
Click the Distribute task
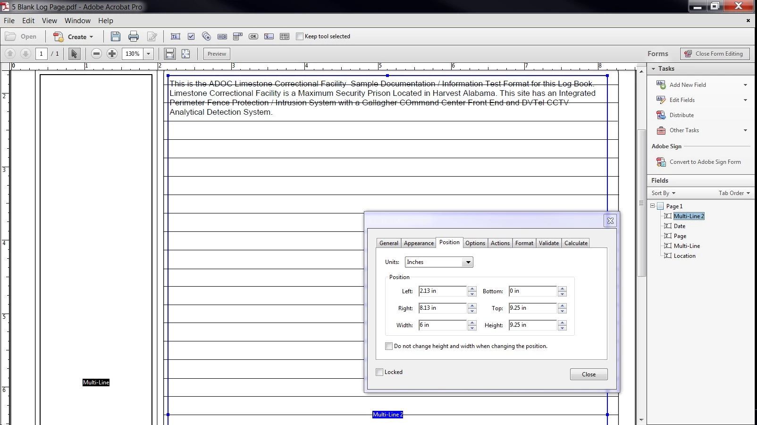[681, 115]
